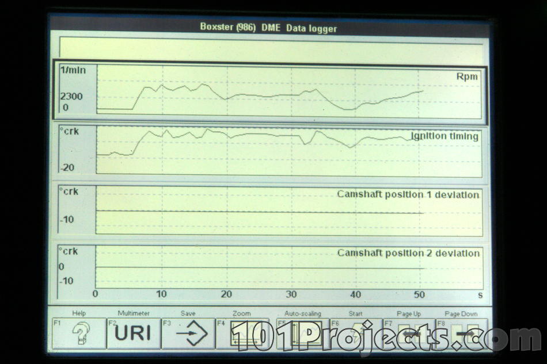The height and width of the screenshot is (364, 547).
Task: Select the Camshaft position 1 deviation graph
Action: (271, 210)
